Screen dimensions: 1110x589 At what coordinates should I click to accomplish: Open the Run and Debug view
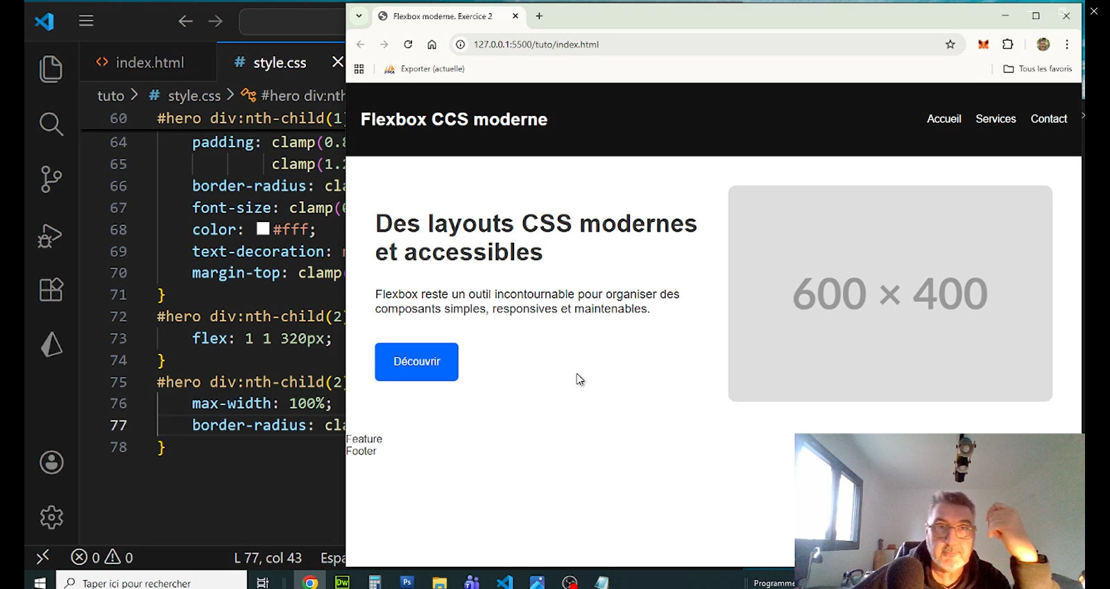(51, 235)
